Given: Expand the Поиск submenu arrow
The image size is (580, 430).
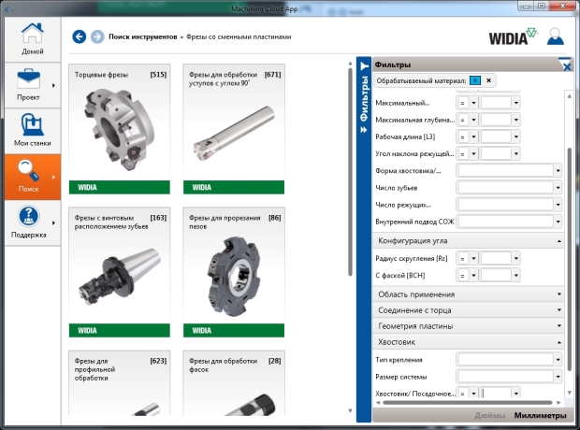Looking at the screenshot, I should pos(53,177).
